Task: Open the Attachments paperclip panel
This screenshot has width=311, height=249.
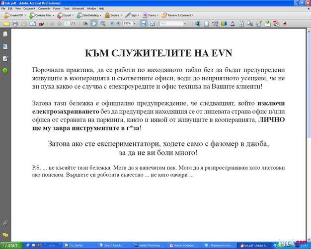Action: (x=5, y=223)
